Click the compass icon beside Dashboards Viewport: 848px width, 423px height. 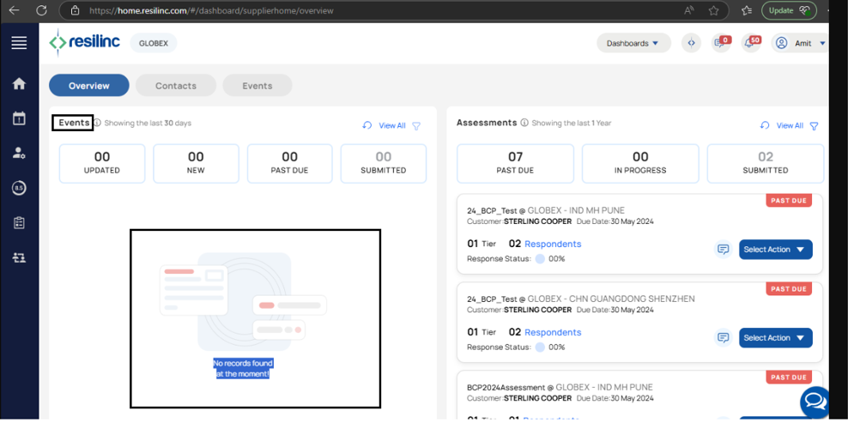(x=691, y=43)
